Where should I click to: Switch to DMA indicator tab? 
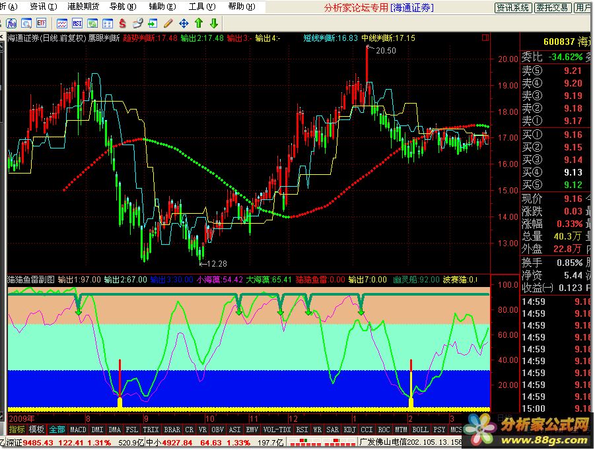[115, 430]
